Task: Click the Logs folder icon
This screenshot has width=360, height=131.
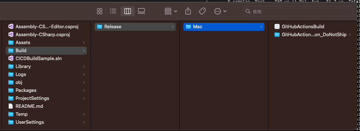Action: pos(11,74)
